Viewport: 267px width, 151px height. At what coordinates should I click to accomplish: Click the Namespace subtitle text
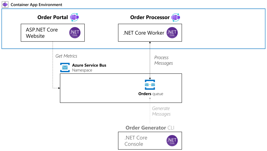tap(82, 70)
